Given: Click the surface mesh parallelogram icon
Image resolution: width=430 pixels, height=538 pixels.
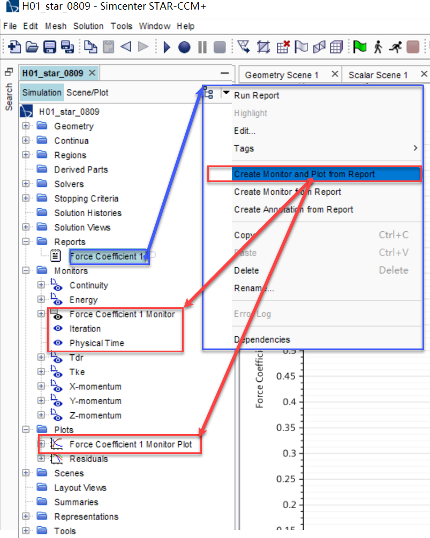Looking at the screenshot, I should point(319,47).
